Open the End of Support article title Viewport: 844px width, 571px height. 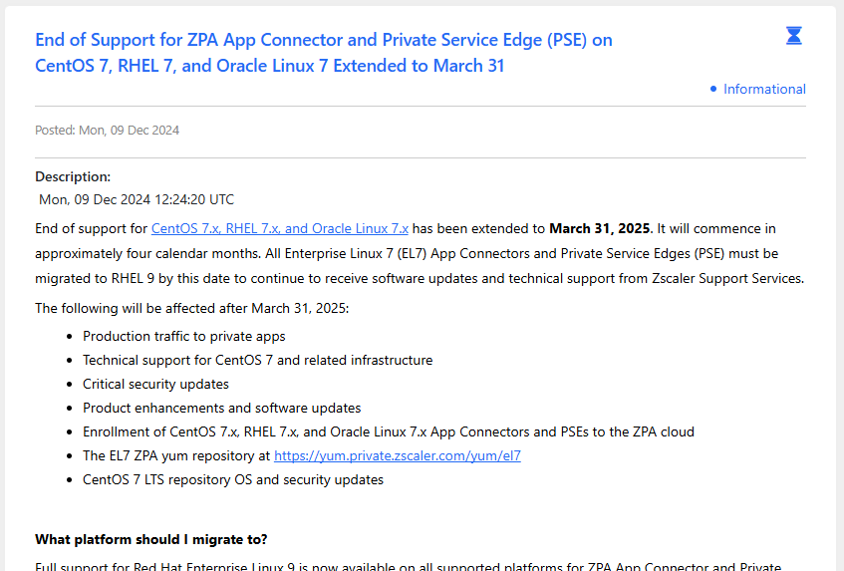click(324, 53)
